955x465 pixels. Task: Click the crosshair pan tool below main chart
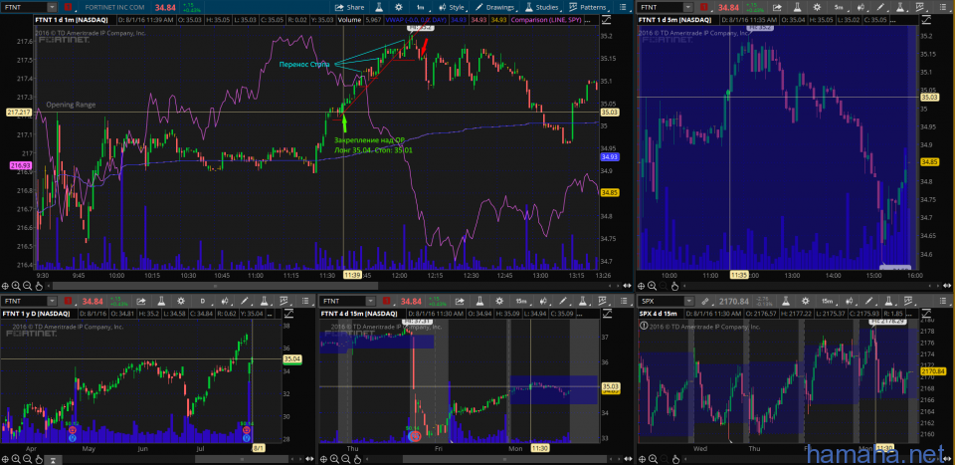pyautogui.click(x=6, y=285)
